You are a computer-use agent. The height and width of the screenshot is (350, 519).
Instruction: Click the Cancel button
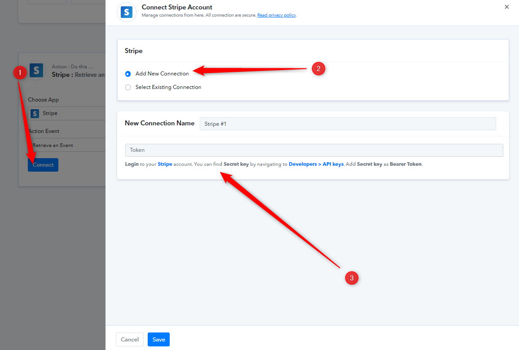tap(129, 339)
